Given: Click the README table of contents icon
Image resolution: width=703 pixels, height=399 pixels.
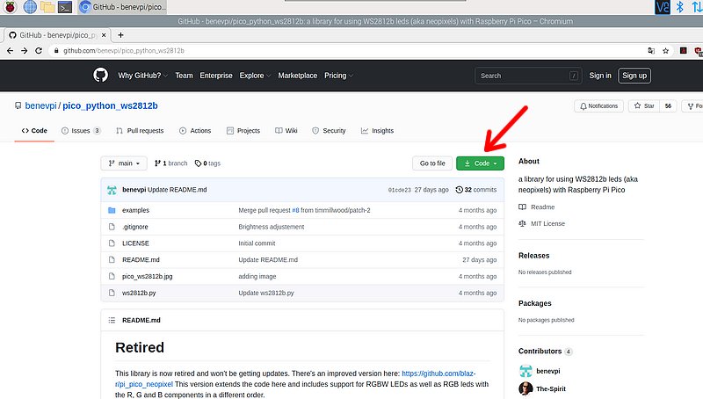Looking at the screenshot, I should [x=112, y=320].
